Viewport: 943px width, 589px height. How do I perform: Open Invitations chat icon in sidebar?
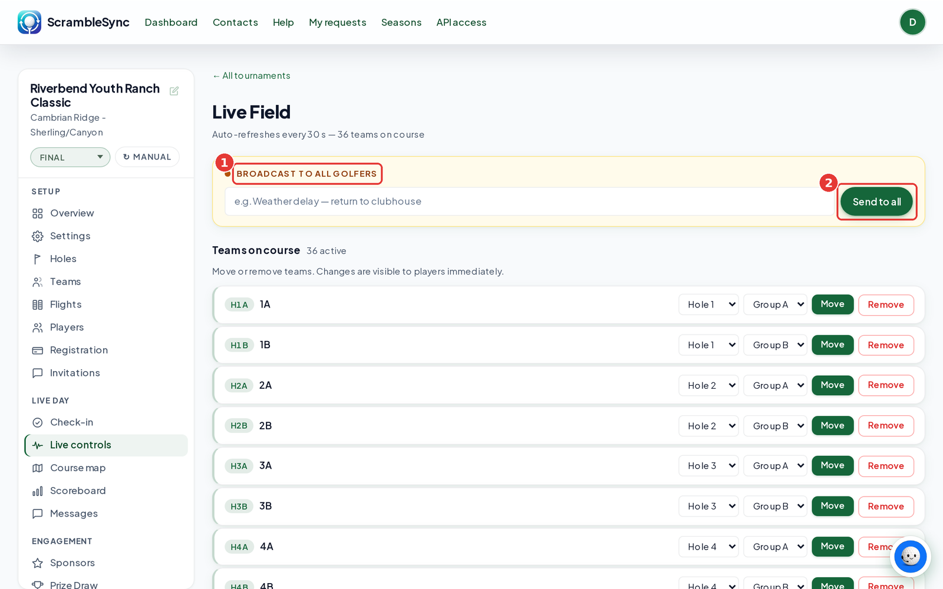(x=38, y=373)
